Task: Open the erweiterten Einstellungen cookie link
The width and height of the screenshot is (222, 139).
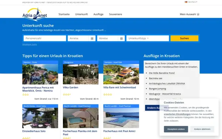Action: (x=177, y=114)
